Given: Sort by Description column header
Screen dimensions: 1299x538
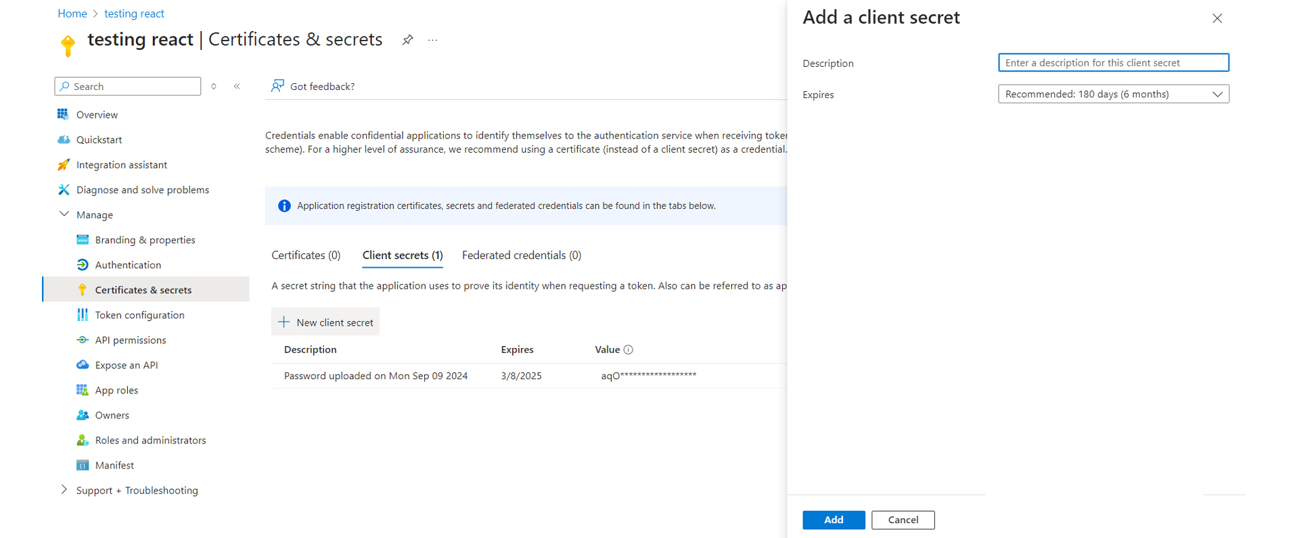Looking at the screenshot, I should [x=311, y=349].
